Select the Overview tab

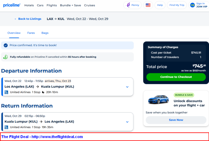[14, 33]
